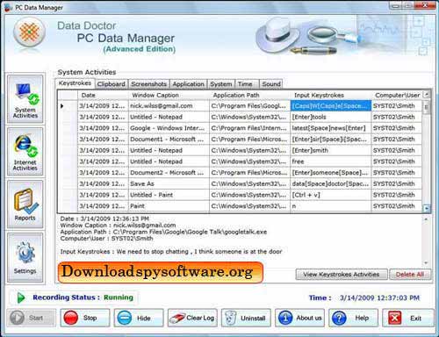
Task: Select the Sound tab
Action: pos(271,84)
